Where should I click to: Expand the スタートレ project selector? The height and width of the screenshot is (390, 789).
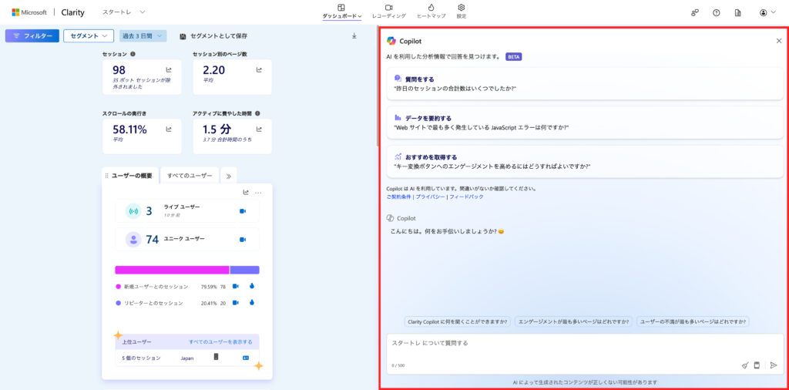(124, 12)
